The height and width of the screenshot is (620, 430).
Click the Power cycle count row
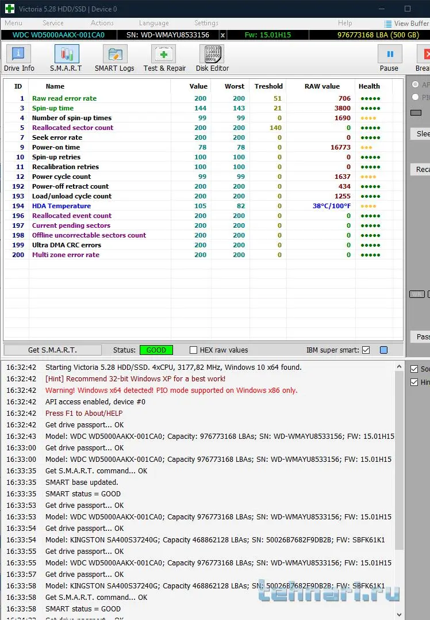(x=203, y=177)
